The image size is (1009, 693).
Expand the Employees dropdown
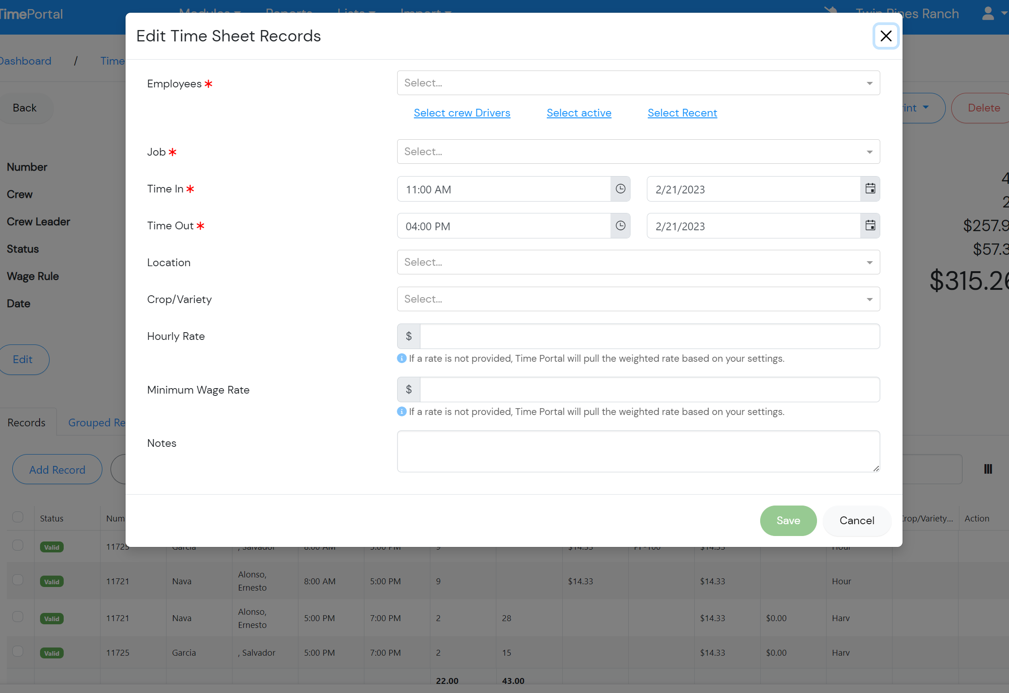tap(638, 83)
